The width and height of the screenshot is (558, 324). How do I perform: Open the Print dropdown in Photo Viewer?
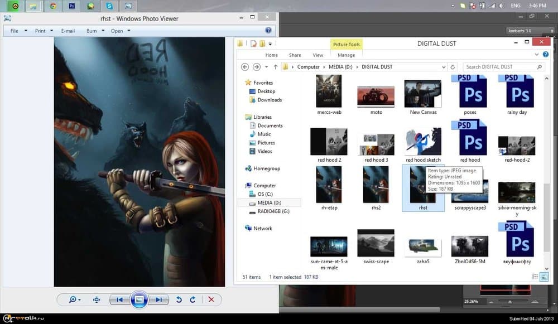(44, 31)
